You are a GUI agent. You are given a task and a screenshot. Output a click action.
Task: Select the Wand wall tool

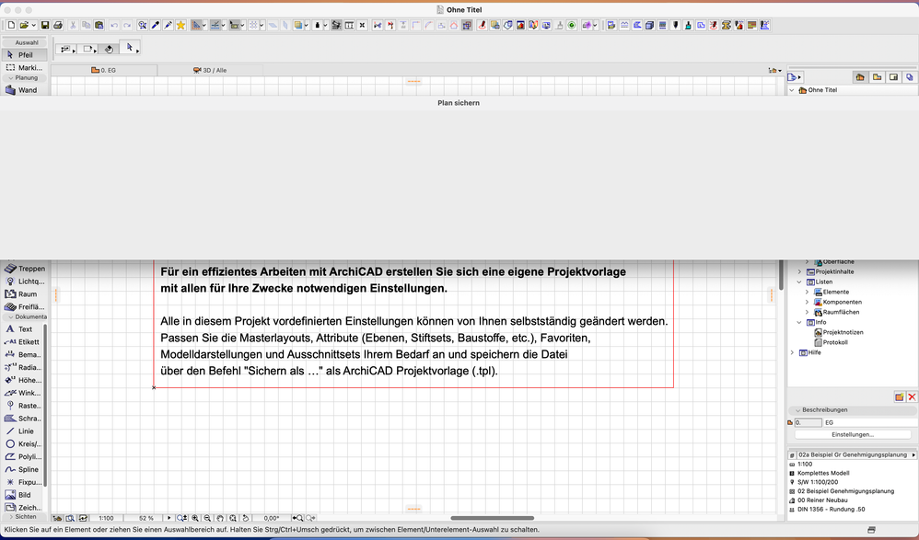(x=25, y=89)
